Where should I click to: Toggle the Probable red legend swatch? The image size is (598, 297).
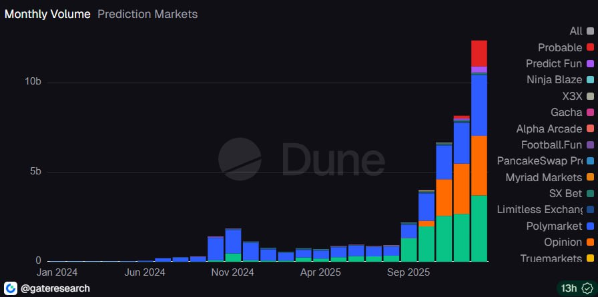tap(591, 47)
